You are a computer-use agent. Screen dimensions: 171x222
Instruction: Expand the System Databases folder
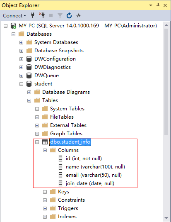21,42
